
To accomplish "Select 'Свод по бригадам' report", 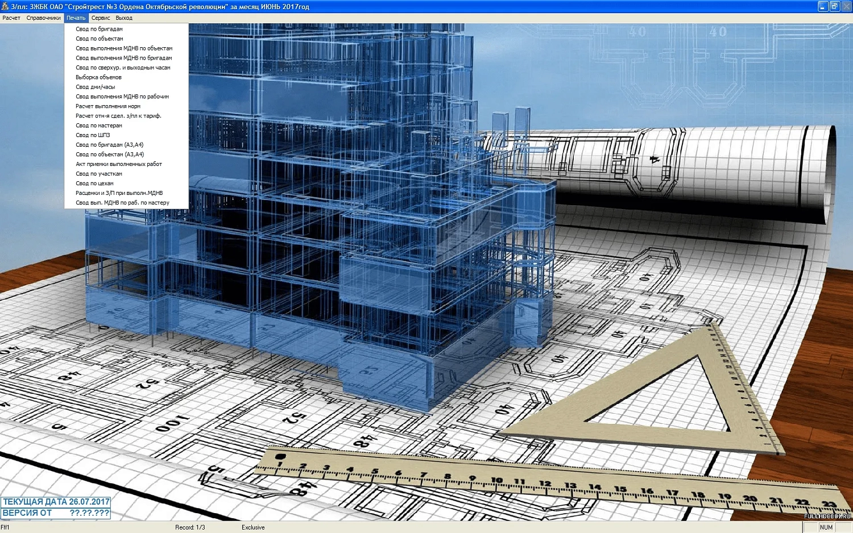I will coord(126,29).
